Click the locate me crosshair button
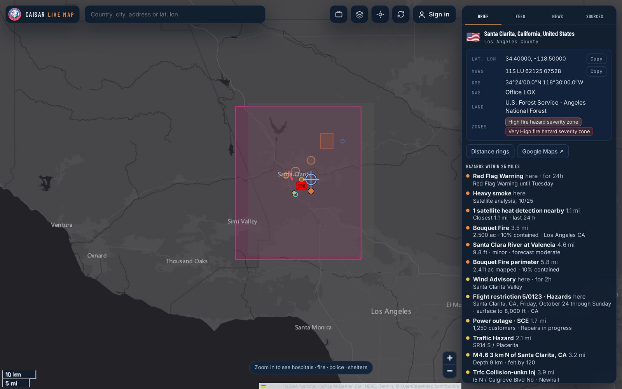 pyautogui.click(x=380, y=14)
